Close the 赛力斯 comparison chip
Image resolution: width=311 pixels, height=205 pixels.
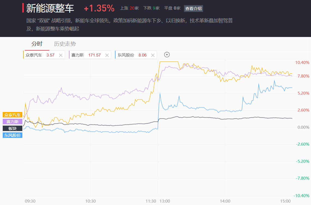(x=107, y=55)
